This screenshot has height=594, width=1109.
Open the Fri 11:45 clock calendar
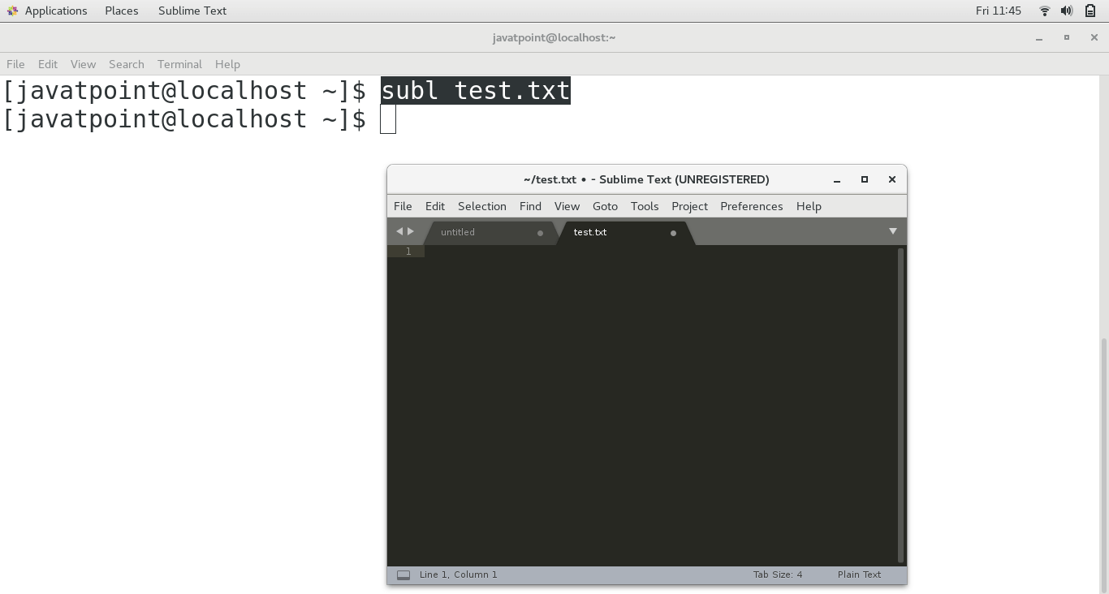[x=999, y=11]
